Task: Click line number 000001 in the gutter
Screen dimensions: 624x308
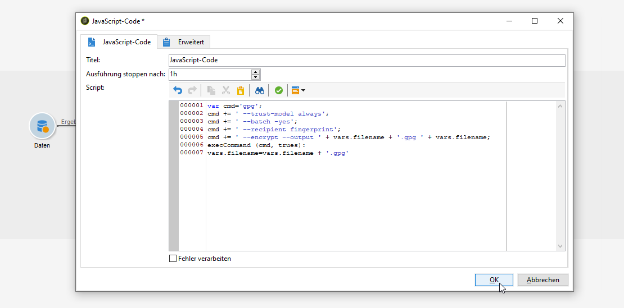Action: coord(192,105)
